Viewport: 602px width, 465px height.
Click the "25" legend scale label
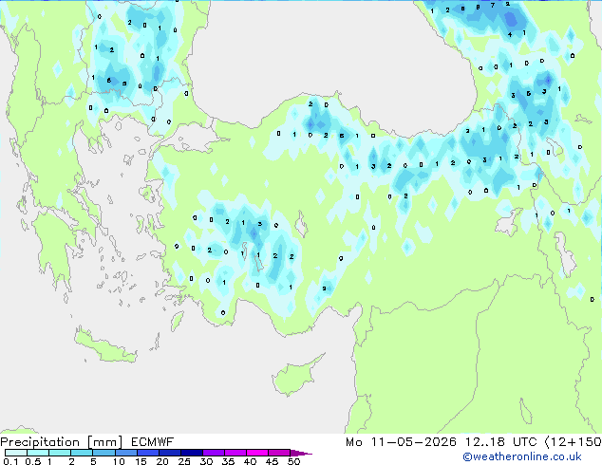[x=184, y=461]
